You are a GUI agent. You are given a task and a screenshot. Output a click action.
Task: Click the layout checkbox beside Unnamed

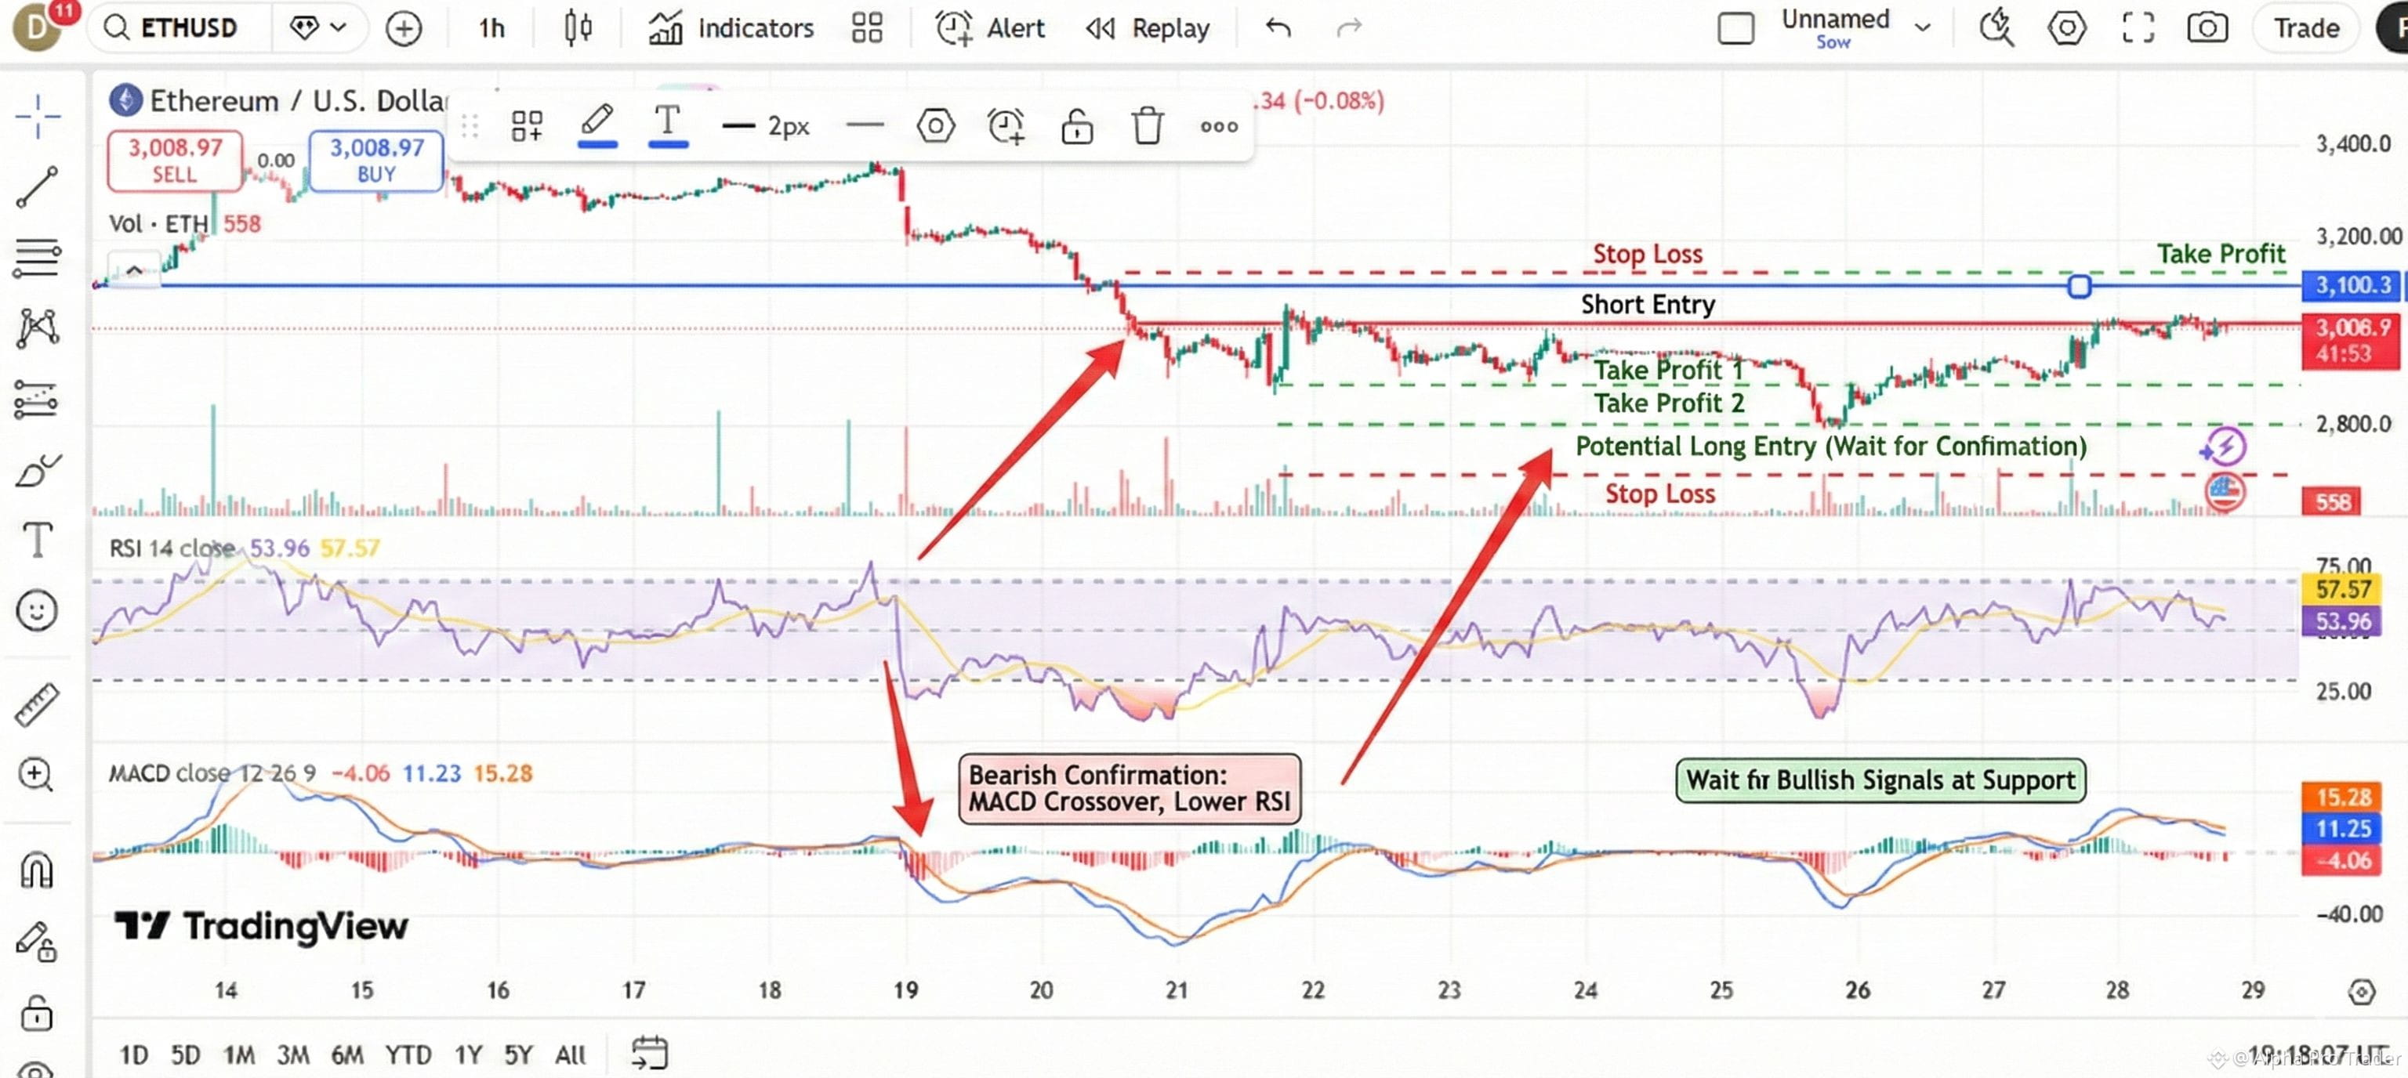[1735, 28]
